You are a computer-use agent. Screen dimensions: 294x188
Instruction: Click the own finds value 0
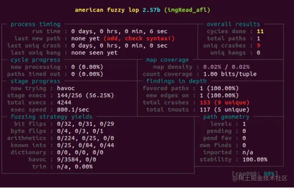(x=244, y=146)
